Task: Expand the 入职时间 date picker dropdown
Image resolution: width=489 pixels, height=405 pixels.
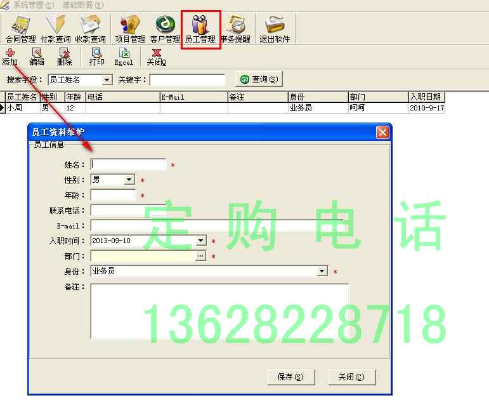Action: pyautogui.click(x=201, y=241)
